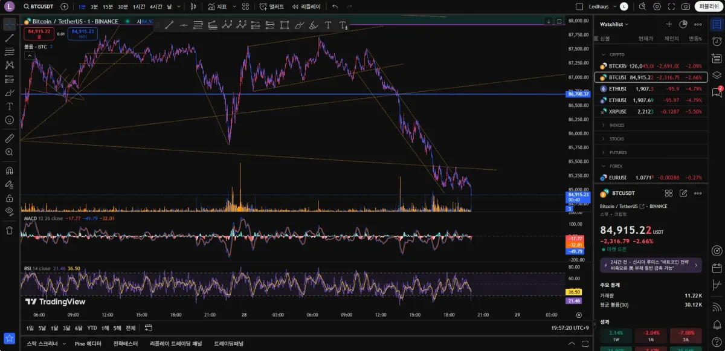Viewport: 725px width, 351px height.
Task: Click the 얼러트 alert button
Action: (272, 7)
